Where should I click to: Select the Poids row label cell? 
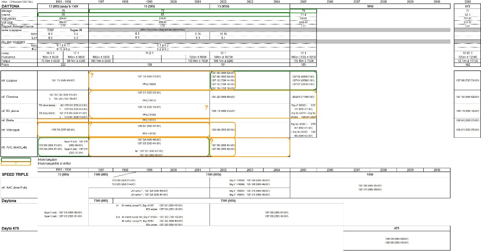(x=6, y=64)
